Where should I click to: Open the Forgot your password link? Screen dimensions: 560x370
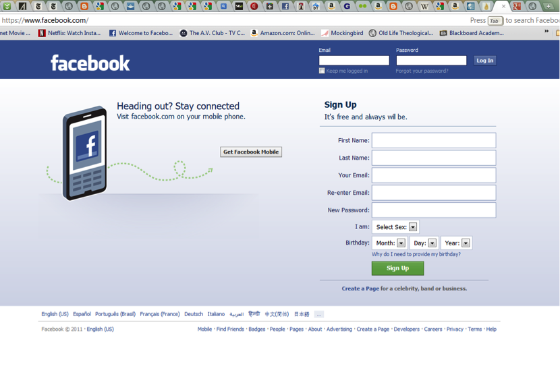point(422,71)
